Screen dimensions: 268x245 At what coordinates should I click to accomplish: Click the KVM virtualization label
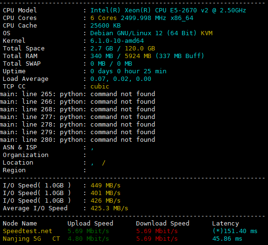pos(207,33)
